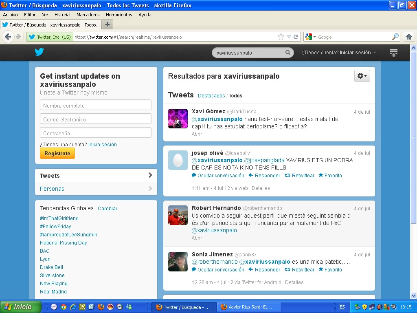Open Sonia Jimenez's avatar photo

(178, 262)
